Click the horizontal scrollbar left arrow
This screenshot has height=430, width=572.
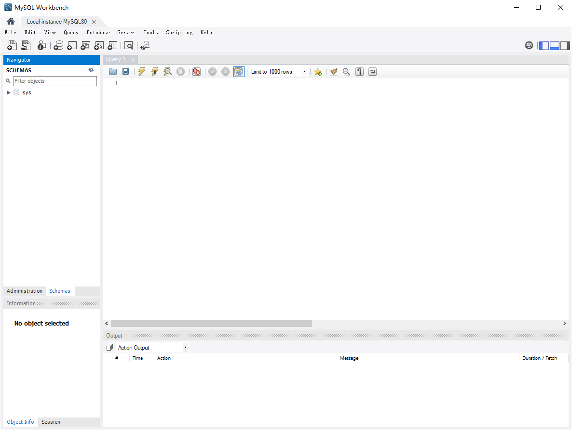point(107,323)
